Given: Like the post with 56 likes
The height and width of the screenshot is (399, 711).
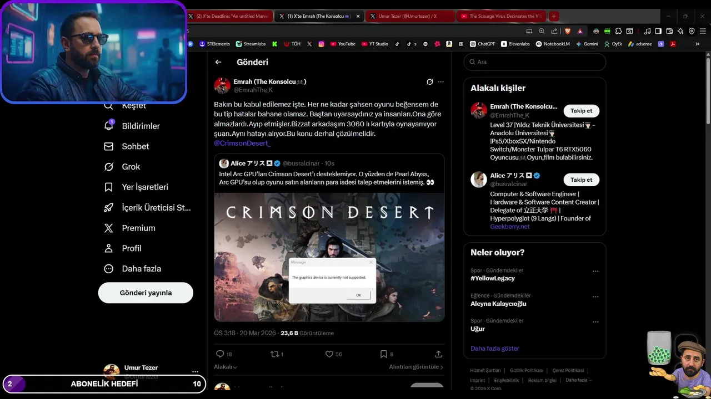Looking at the screenshot, I should [329, 354].
